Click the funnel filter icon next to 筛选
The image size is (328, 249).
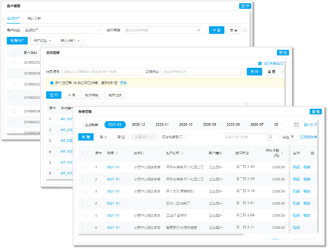point(293,137)
